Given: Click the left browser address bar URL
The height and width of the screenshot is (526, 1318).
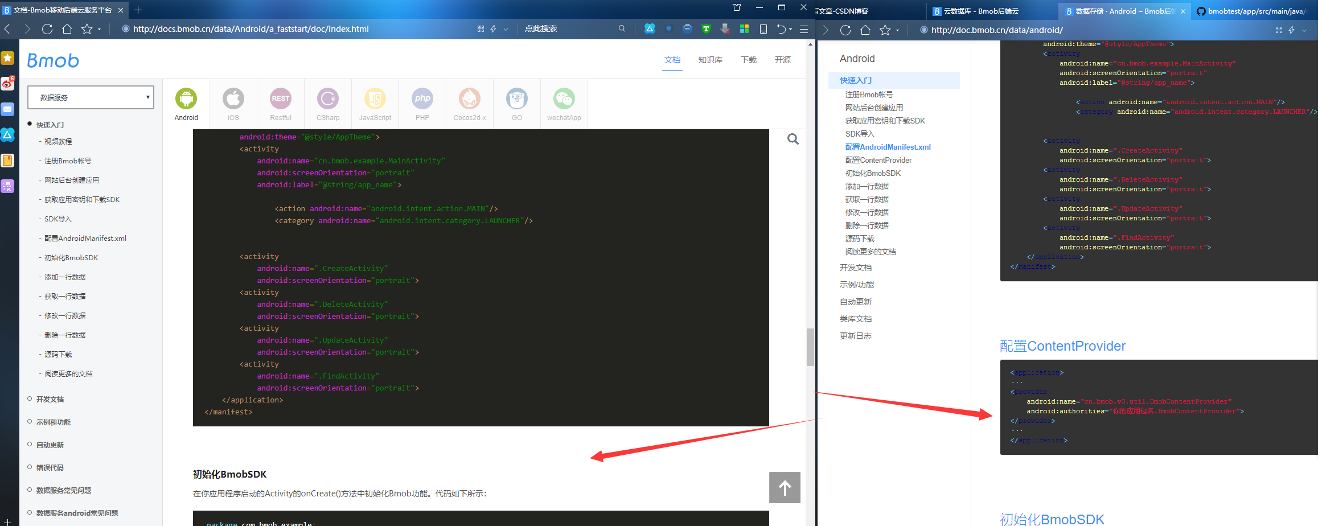Looking at the screenshot, I should (x=251, y=29).
